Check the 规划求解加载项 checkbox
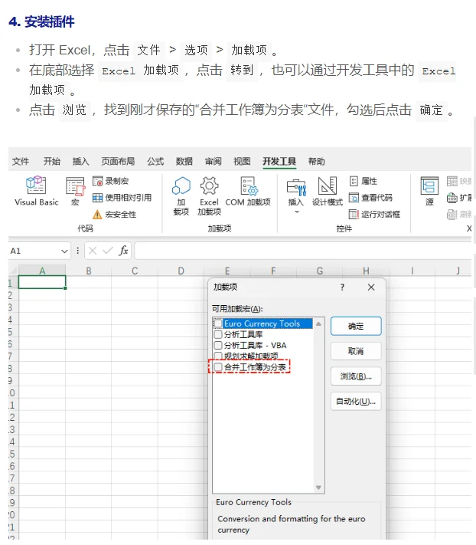The image size is (476, 545). (218, 356)
